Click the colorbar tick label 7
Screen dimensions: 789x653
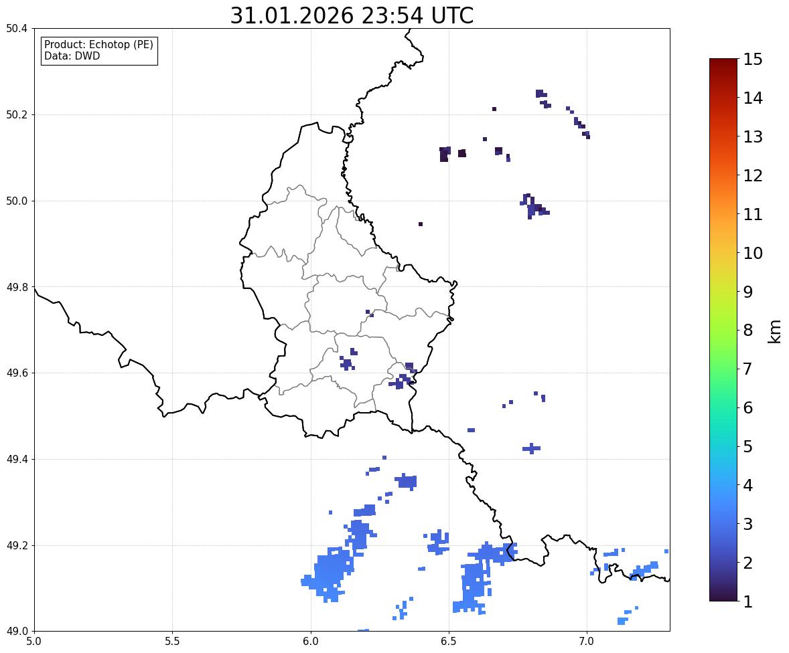pyautogui.click(x=748, y=369)
